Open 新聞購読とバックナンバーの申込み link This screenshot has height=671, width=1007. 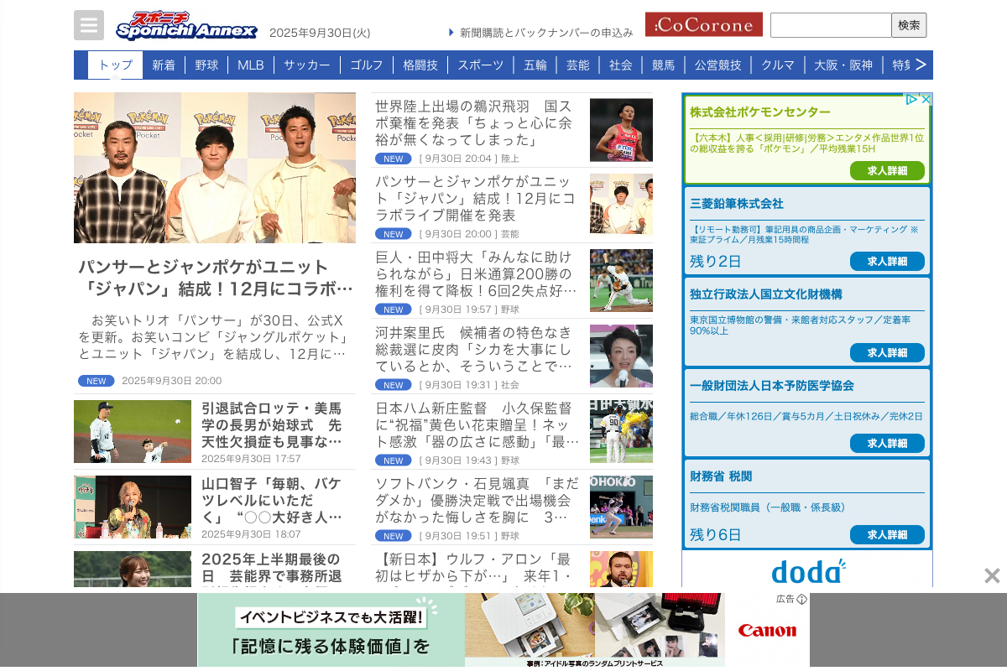coord(545,33)
